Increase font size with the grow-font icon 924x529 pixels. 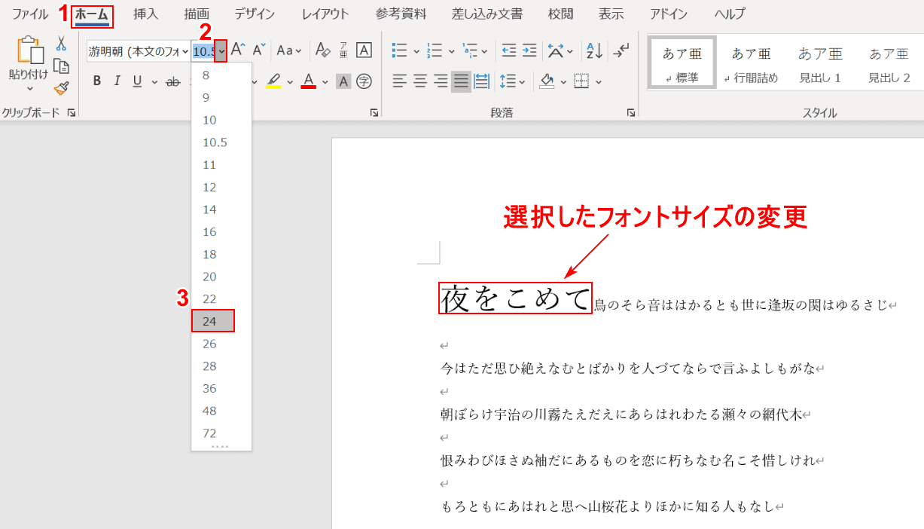(x=238, y=50)
